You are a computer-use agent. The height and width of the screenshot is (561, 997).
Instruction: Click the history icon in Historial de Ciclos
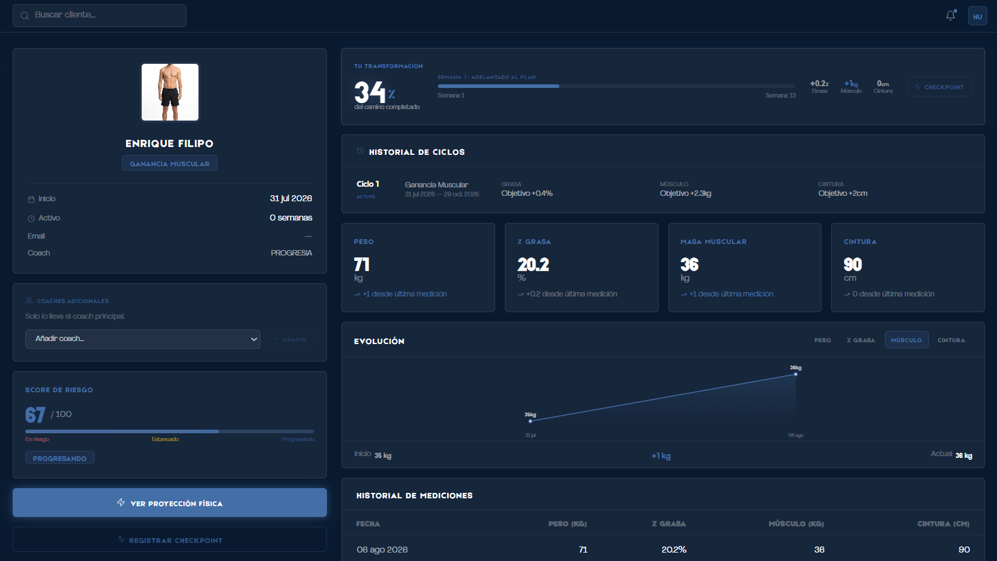[360, 151]
